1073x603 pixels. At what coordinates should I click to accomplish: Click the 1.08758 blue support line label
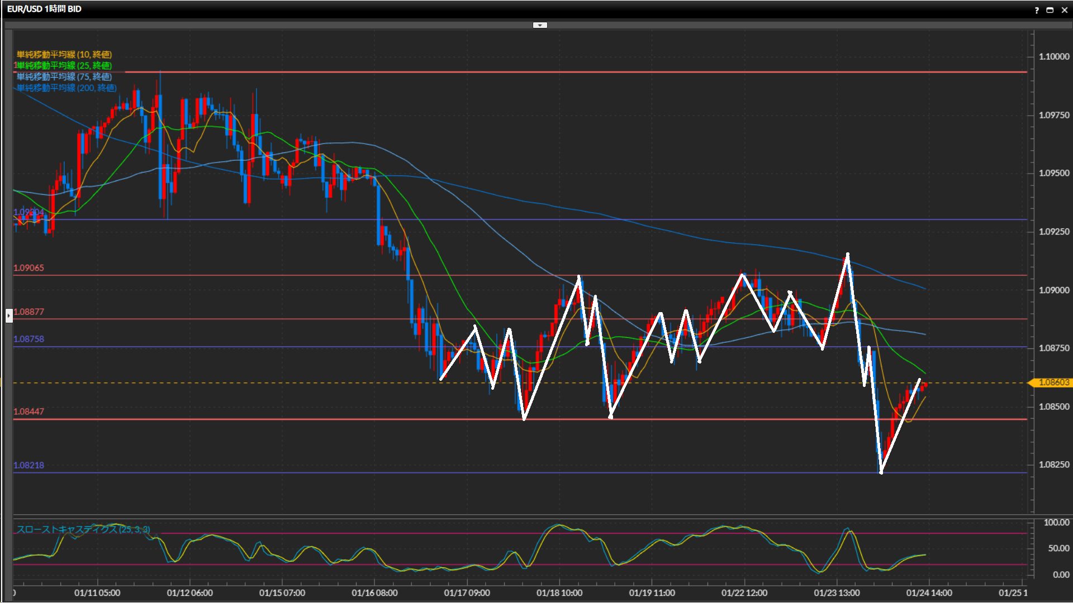pyautogui.click(x=29, y=339)
